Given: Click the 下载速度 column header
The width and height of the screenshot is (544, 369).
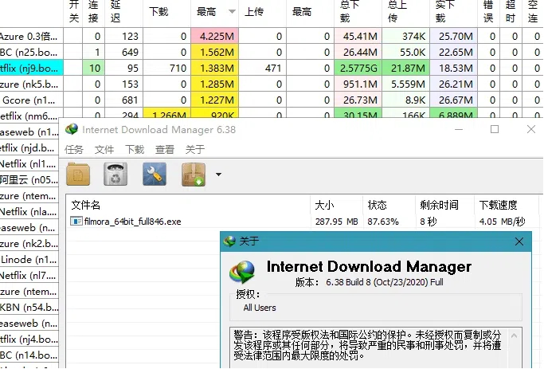Looking at the screenshot, I should [x=507, y=205].
